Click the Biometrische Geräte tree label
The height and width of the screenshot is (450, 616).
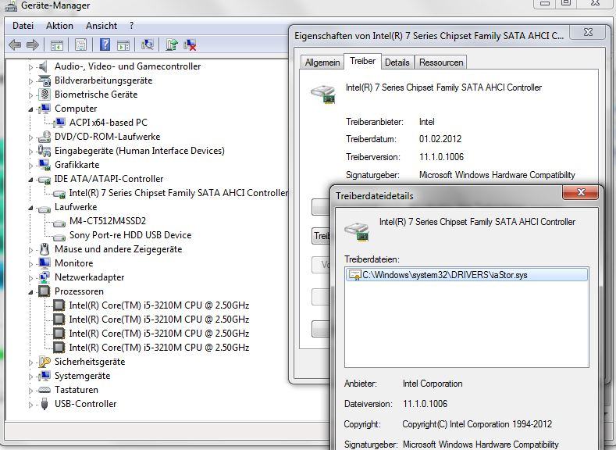point(96,95)
